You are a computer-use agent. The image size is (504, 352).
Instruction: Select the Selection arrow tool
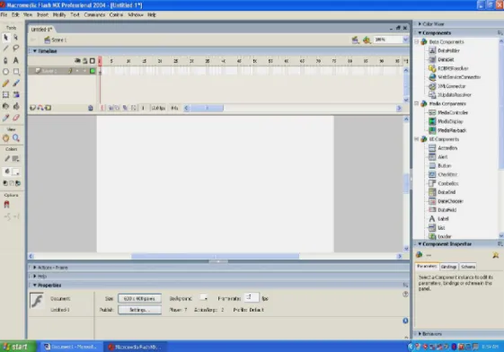click(x=5, y=38)
